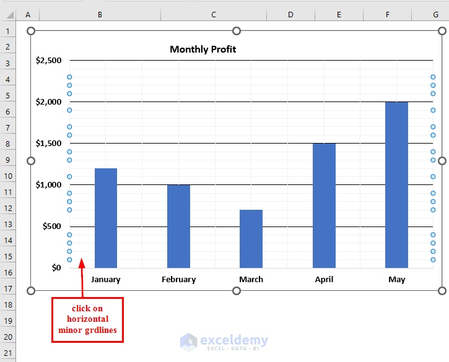This screenshot has width=449, height=362.
Task: Click chart top-left resize handle
Action: [31, 31]
